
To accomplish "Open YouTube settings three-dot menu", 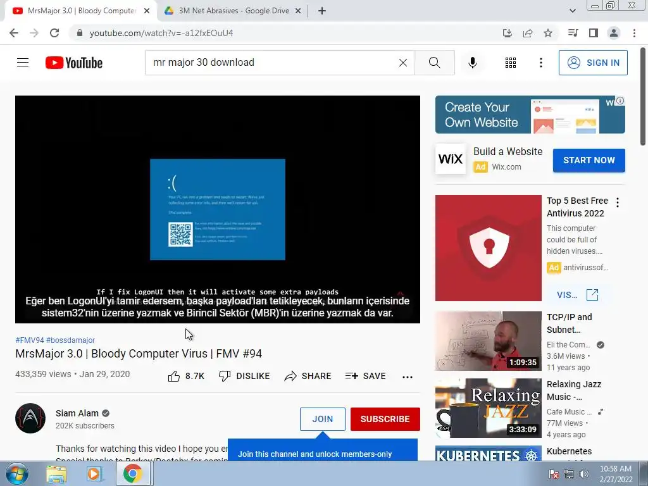I will tap(540, 63).
